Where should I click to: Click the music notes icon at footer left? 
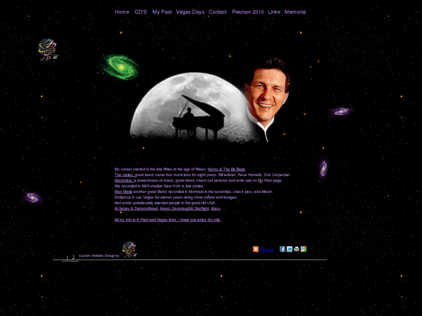[70, 259]
